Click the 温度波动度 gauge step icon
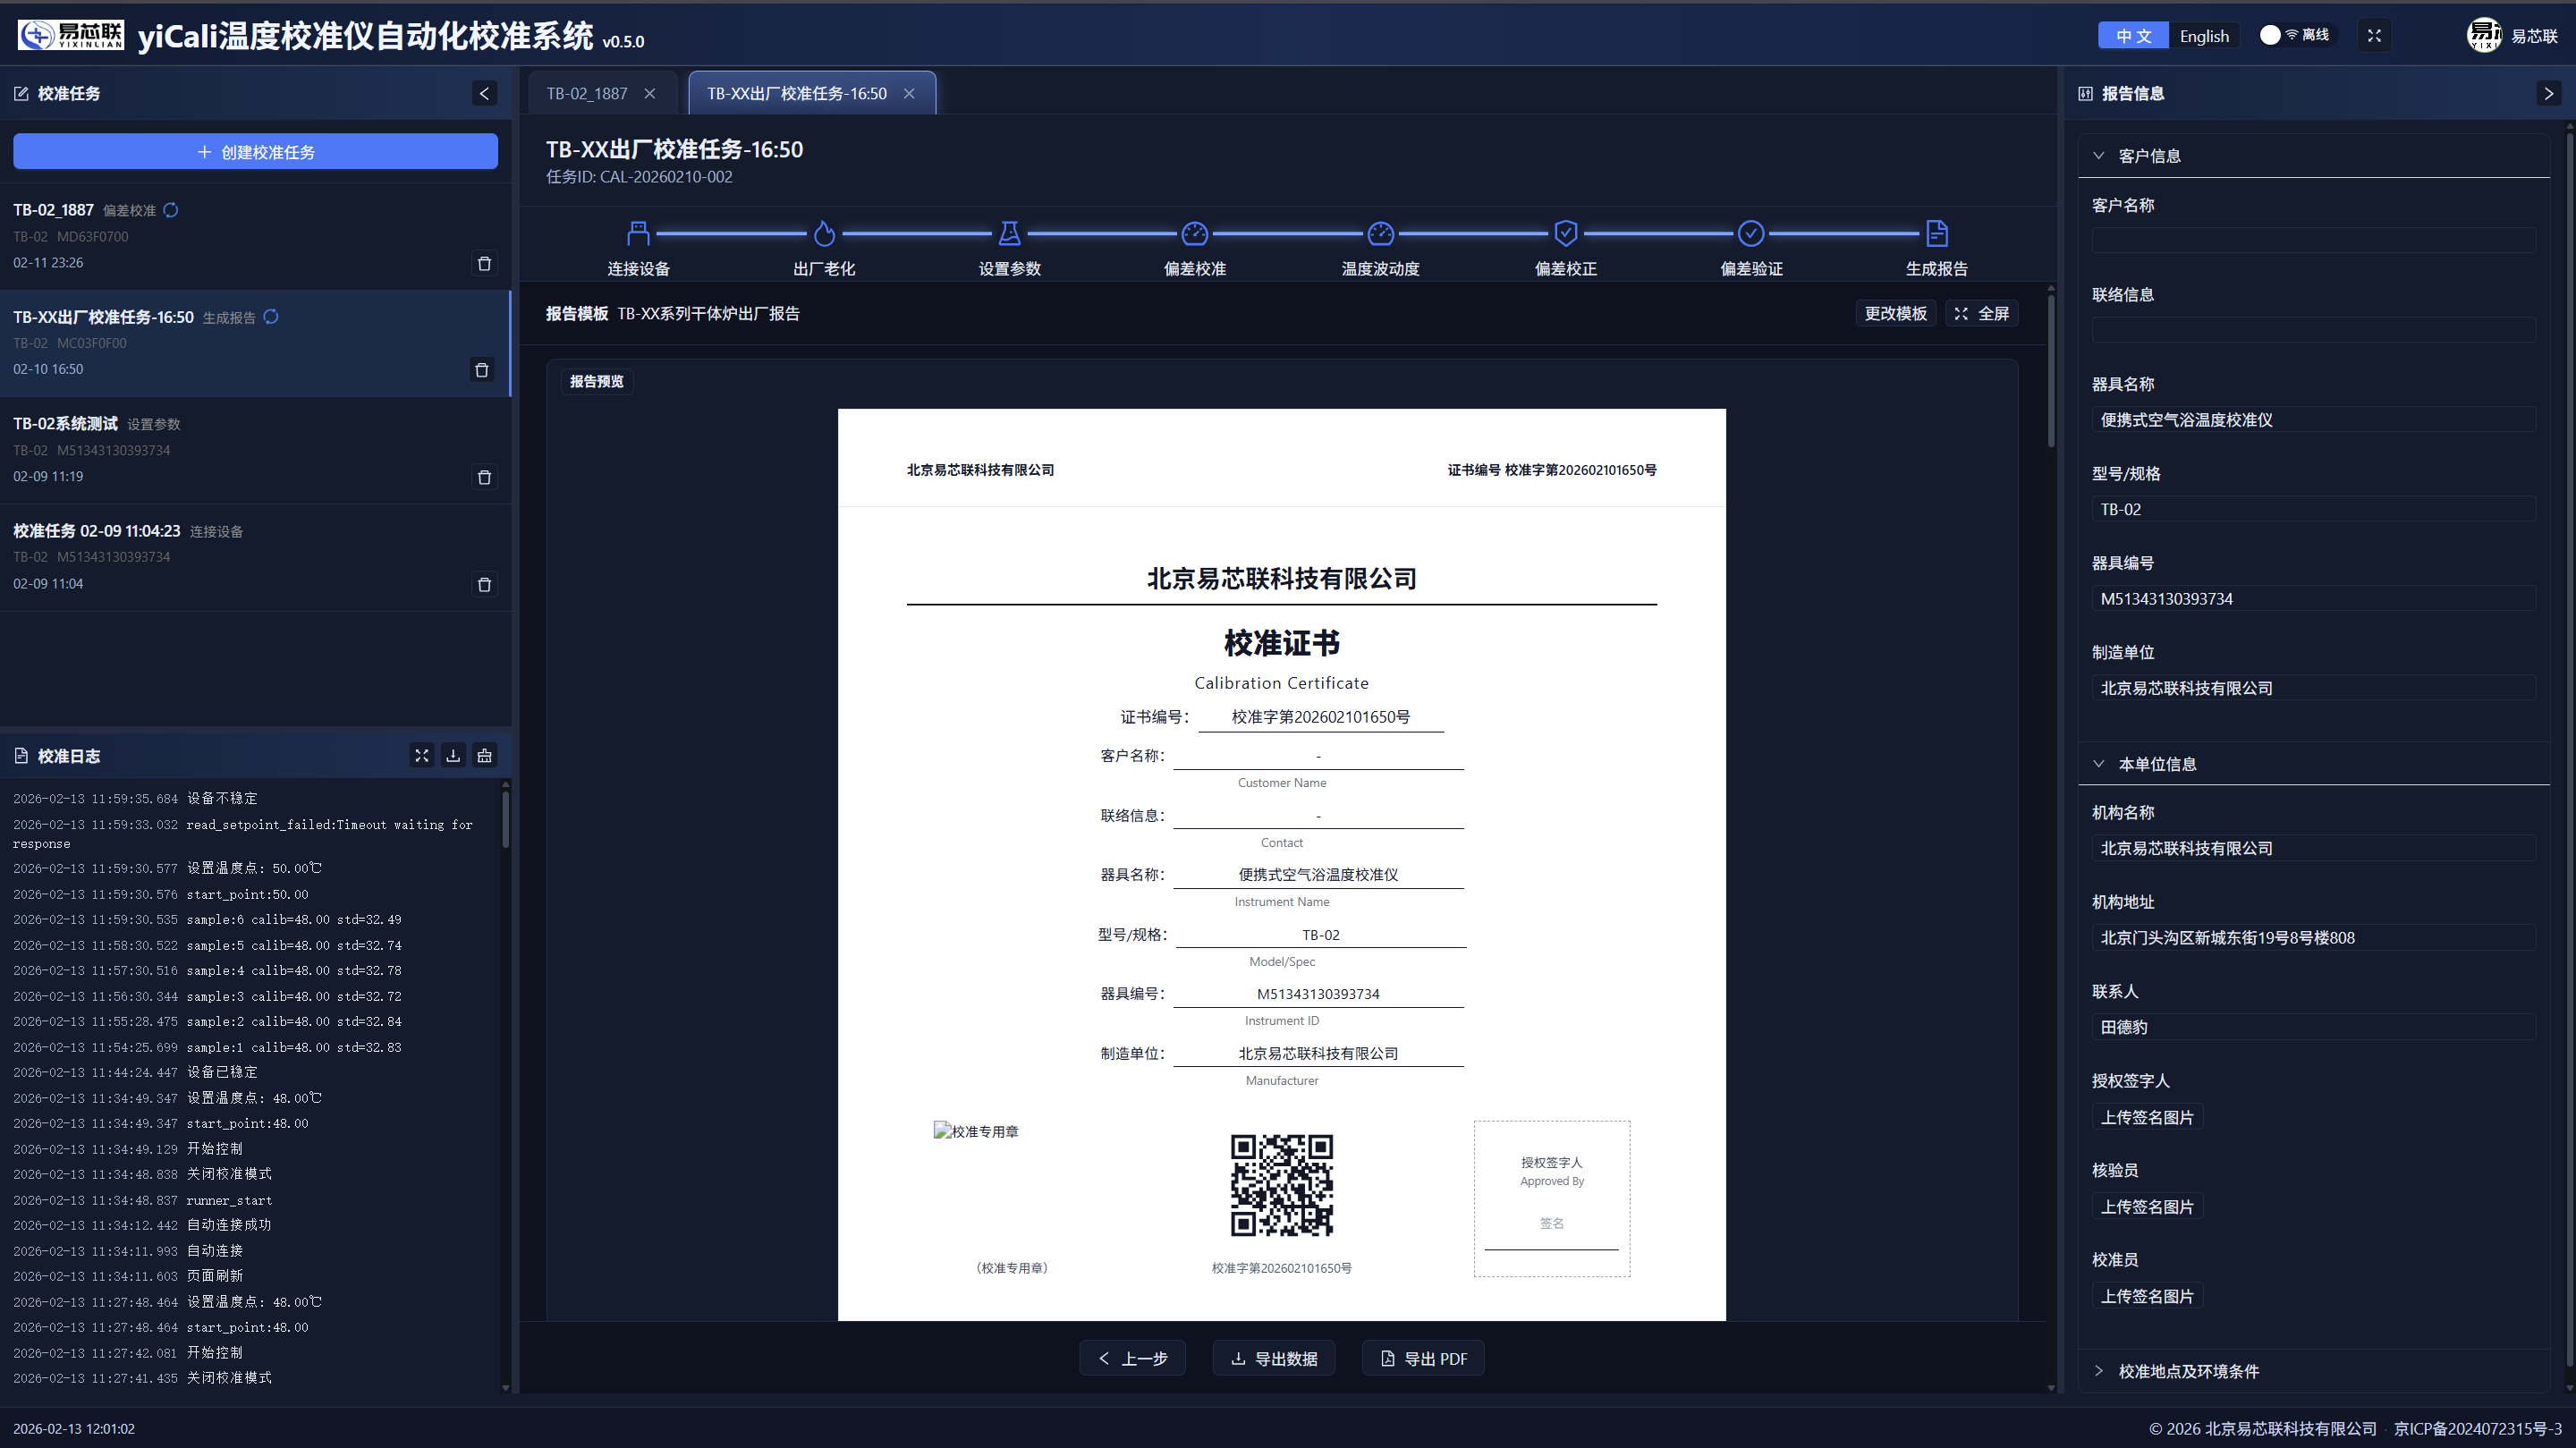Screen dimensions: 2576x1448 pyautogui.click(x=1380, y=233)
